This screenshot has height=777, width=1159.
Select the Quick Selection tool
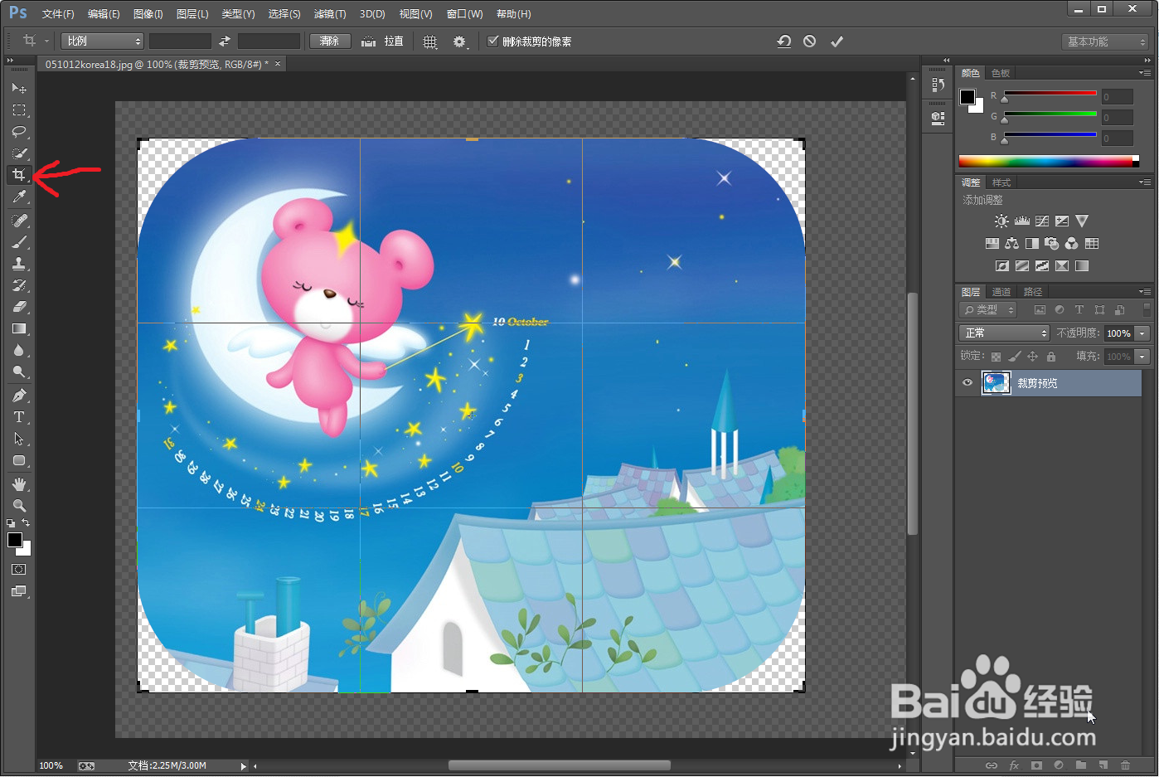(x=18, y=153)
